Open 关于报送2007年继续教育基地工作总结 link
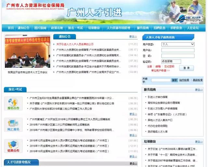The width and height of the screenshot is (208, 167). tap(173, 160)
